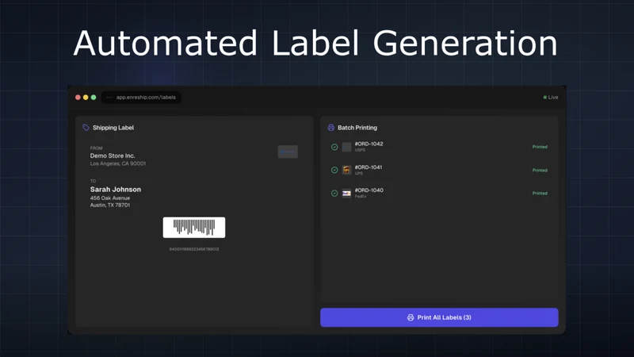Click the Print All Labels (3) button
The width and height of the screenshot is (634, 357).
click(x=439, y=317)
